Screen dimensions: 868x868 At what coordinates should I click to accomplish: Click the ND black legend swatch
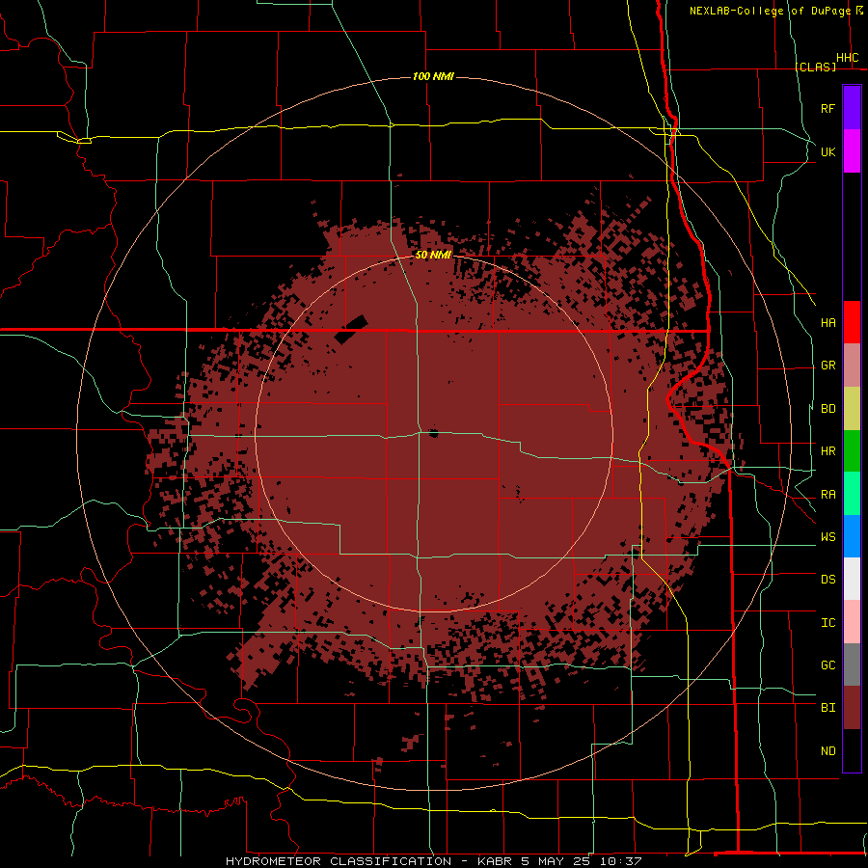(x=852, y=750)
